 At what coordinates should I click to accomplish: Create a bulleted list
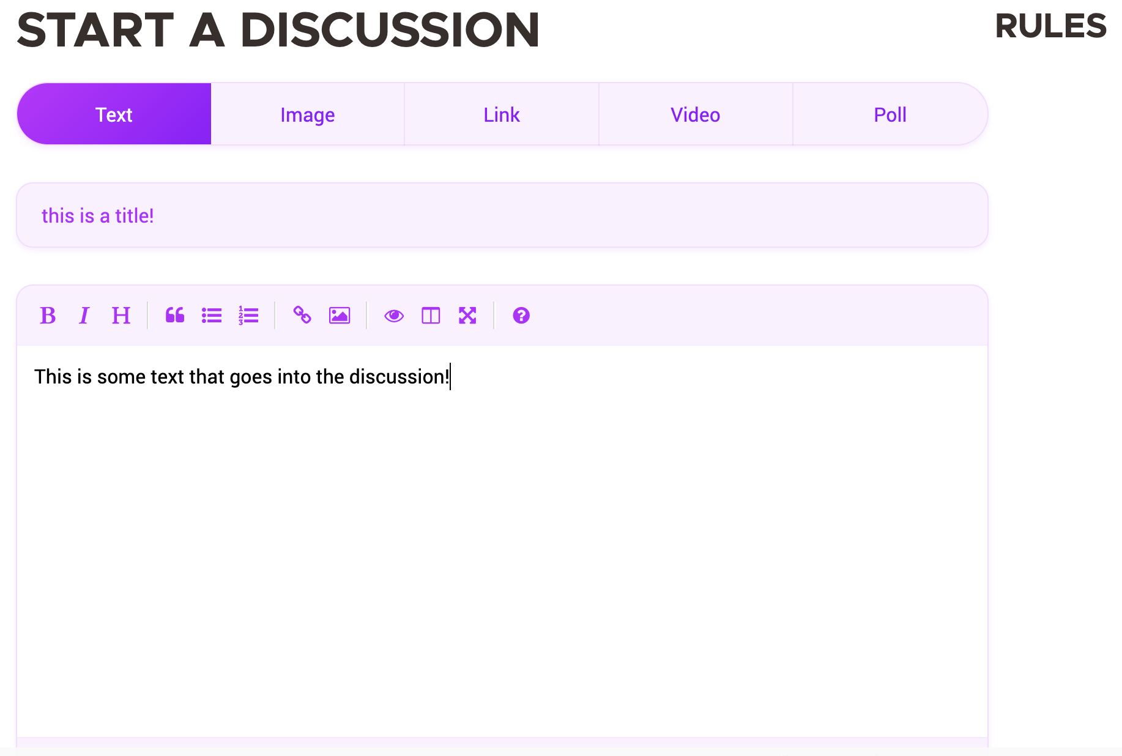pyautogui.click(x=212, y=316)
